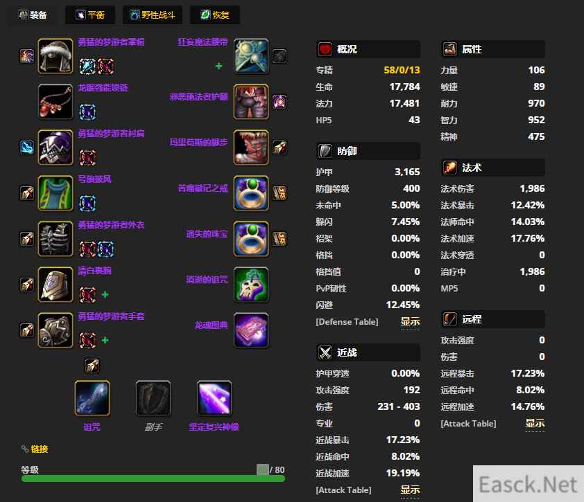Image resolution: width=584 pixels, height=502 pixels.
Task: Click the hooded helmet item icon
Action: pos(55,56)
